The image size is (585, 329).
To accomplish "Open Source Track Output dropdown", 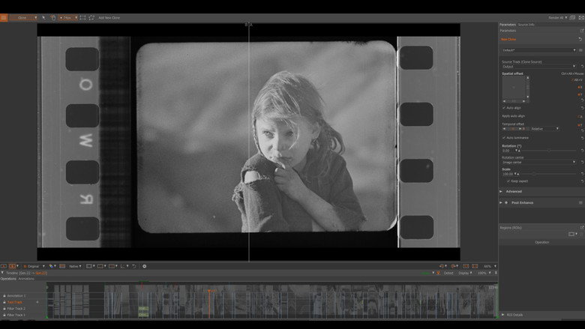I will (538, 66).
